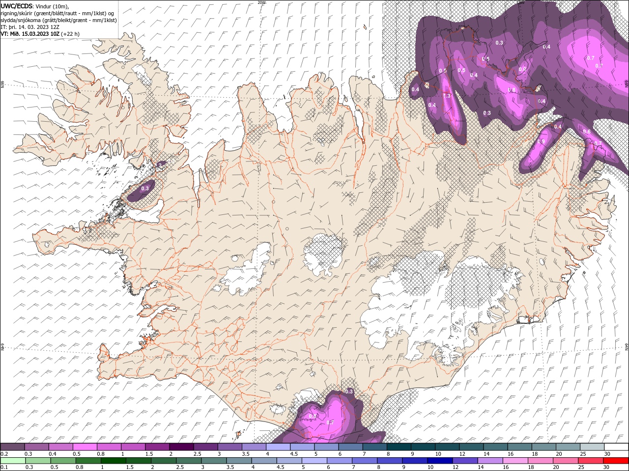Click the IT line reading 14. 03. 2023 12Z

point(30,27)
